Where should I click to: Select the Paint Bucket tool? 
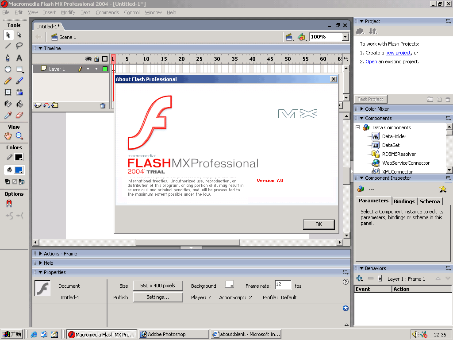click(x=19, y=104)
